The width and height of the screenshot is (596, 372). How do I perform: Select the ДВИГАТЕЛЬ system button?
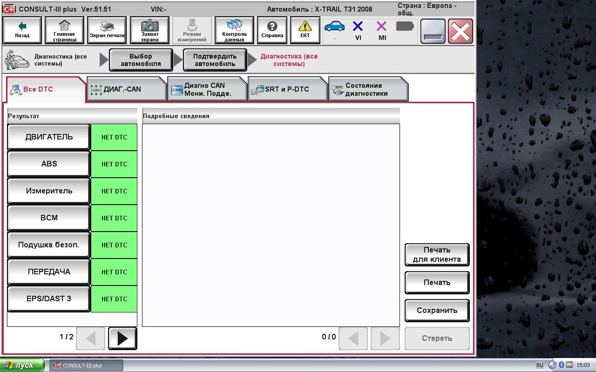coord(49,137)
